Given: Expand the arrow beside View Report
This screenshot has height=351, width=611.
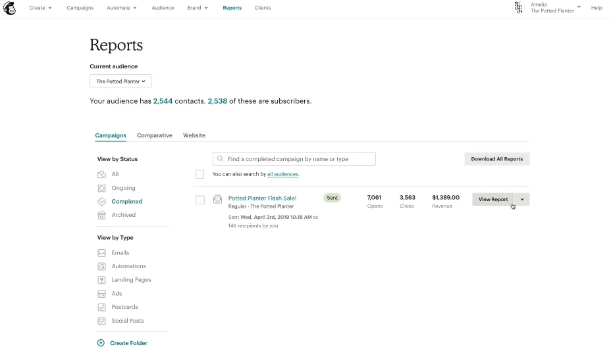Looking at the screenshot, I should (522, 199).
